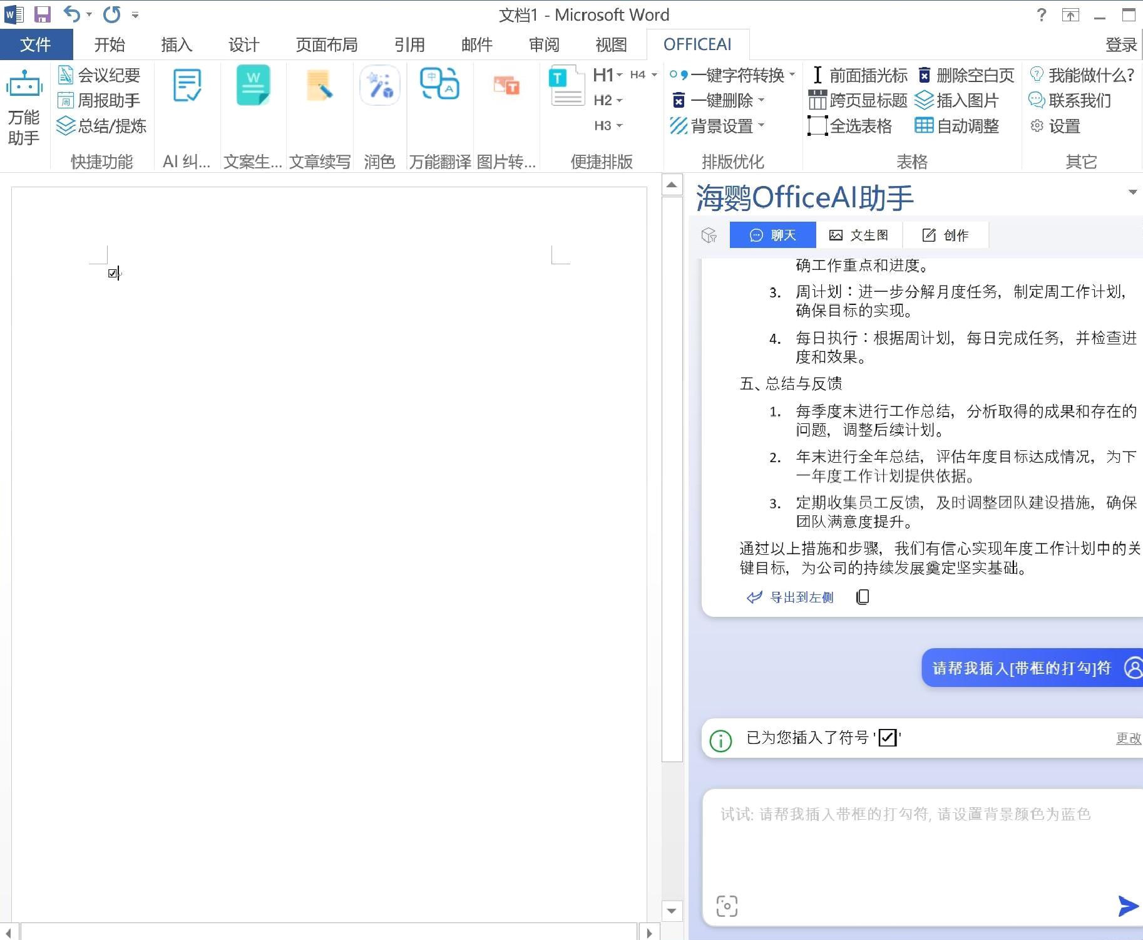Open the 润色 magic wand icon
The image size is (1143, 940).
[x=379, y=85]
